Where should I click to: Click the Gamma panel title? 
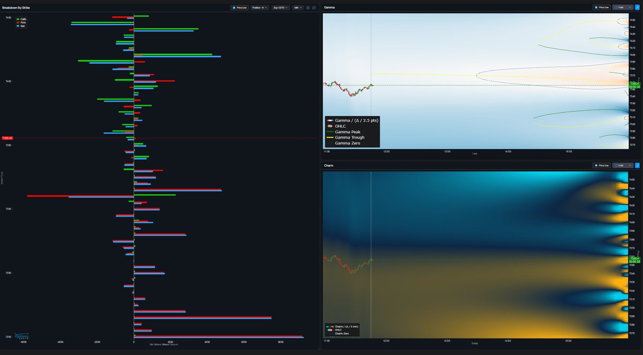coord(330,7)
